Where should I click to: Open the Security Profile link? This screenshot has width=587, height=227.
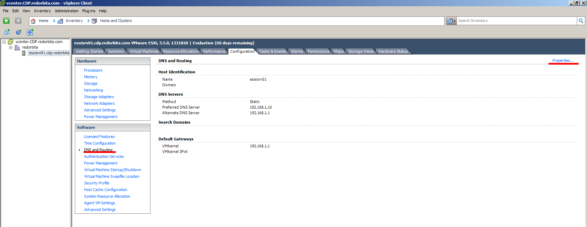coord(97,183)
